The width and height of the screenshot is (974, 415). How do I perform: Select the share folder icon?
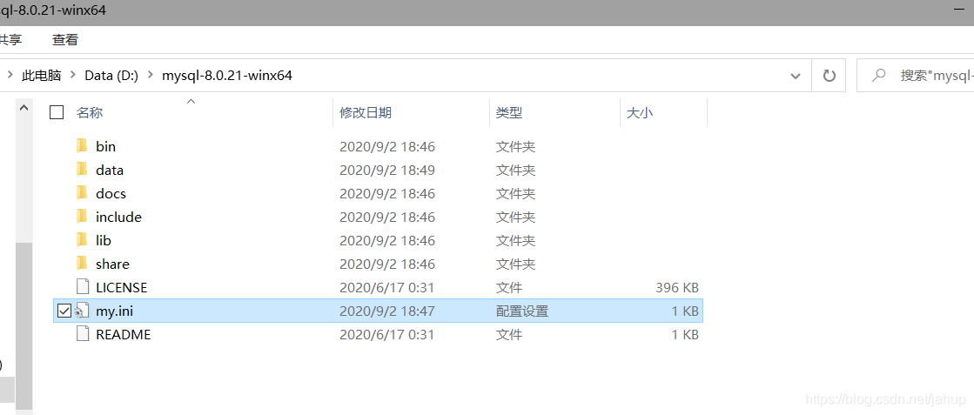point(82,264)
